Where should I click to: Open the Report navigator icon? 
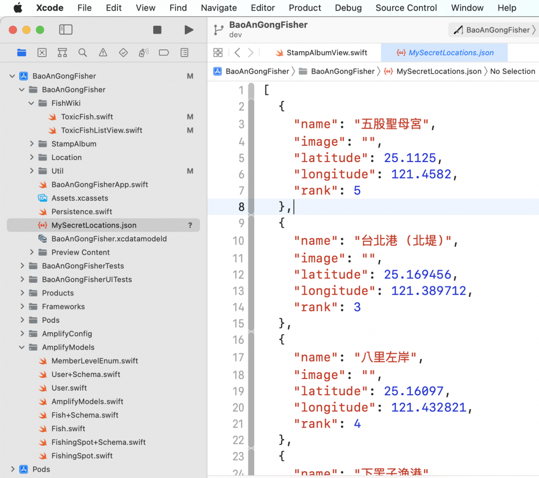coord(185,53)
